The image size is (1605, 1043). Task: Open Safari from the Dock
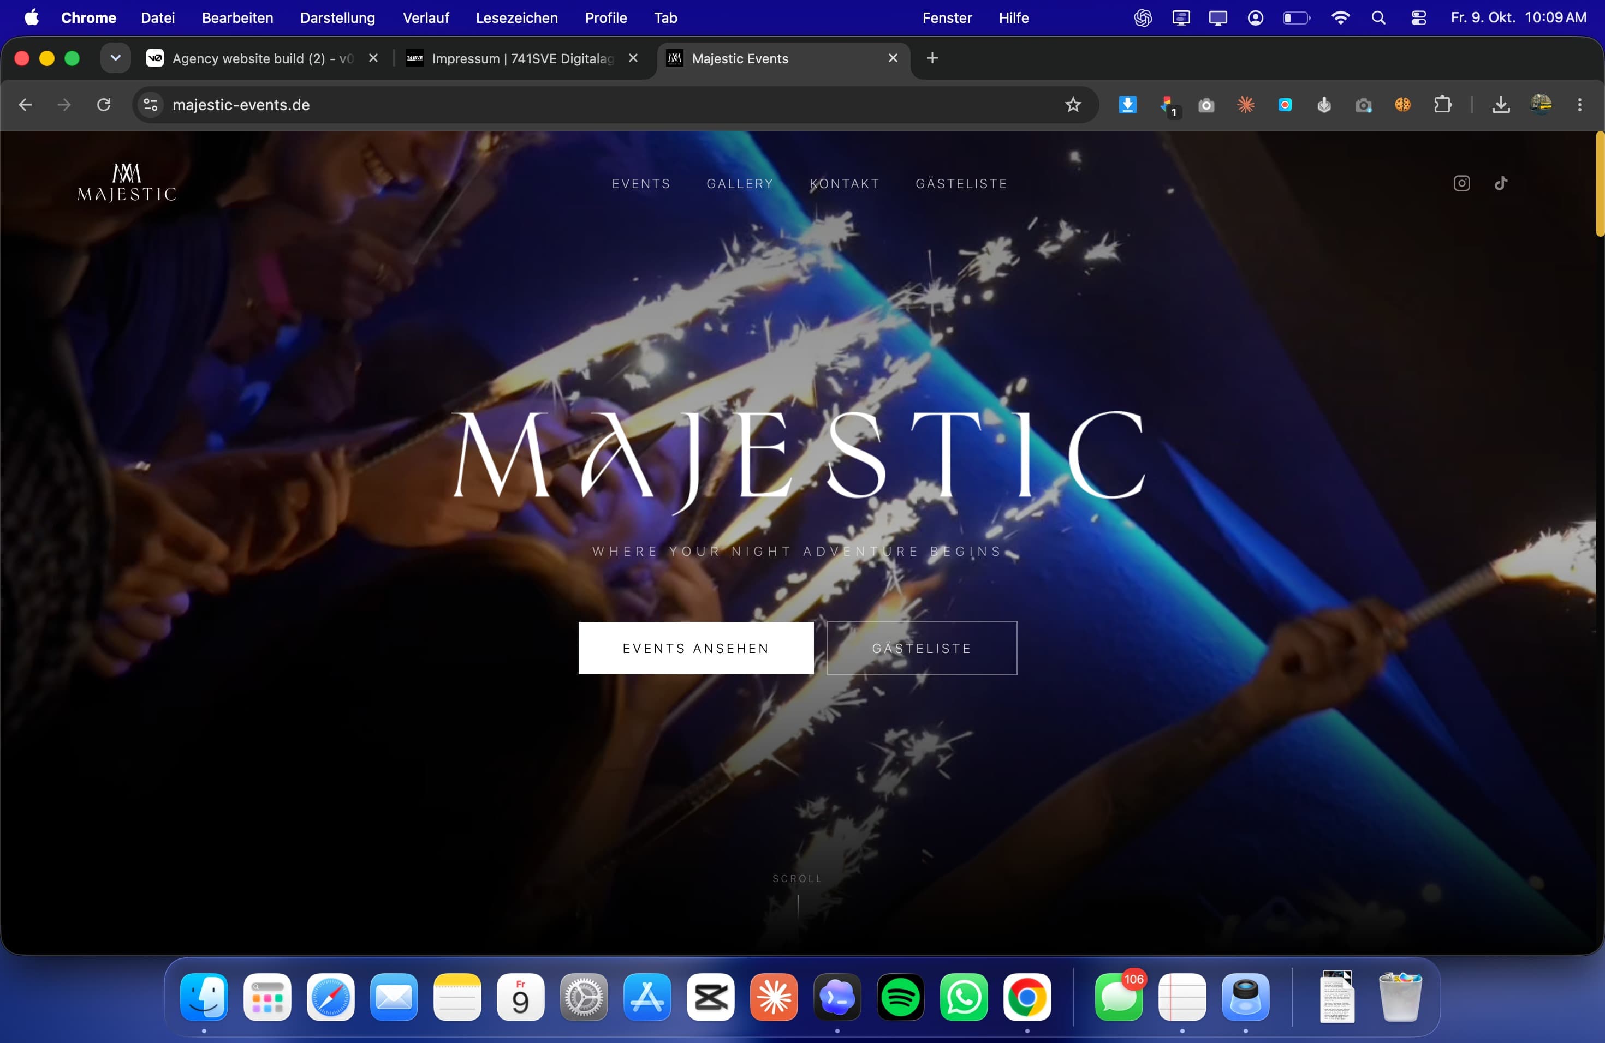(330, 997)
